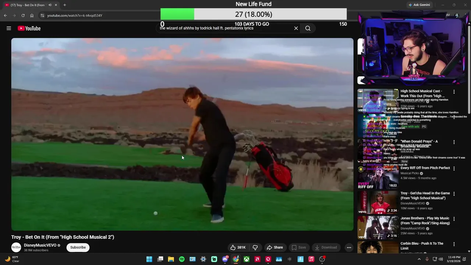Image resolution: width=471 pixels, height=265 pixels.
Task: Open DisneyMusicVEVO channel name link
Action: (x=40, y=245)
